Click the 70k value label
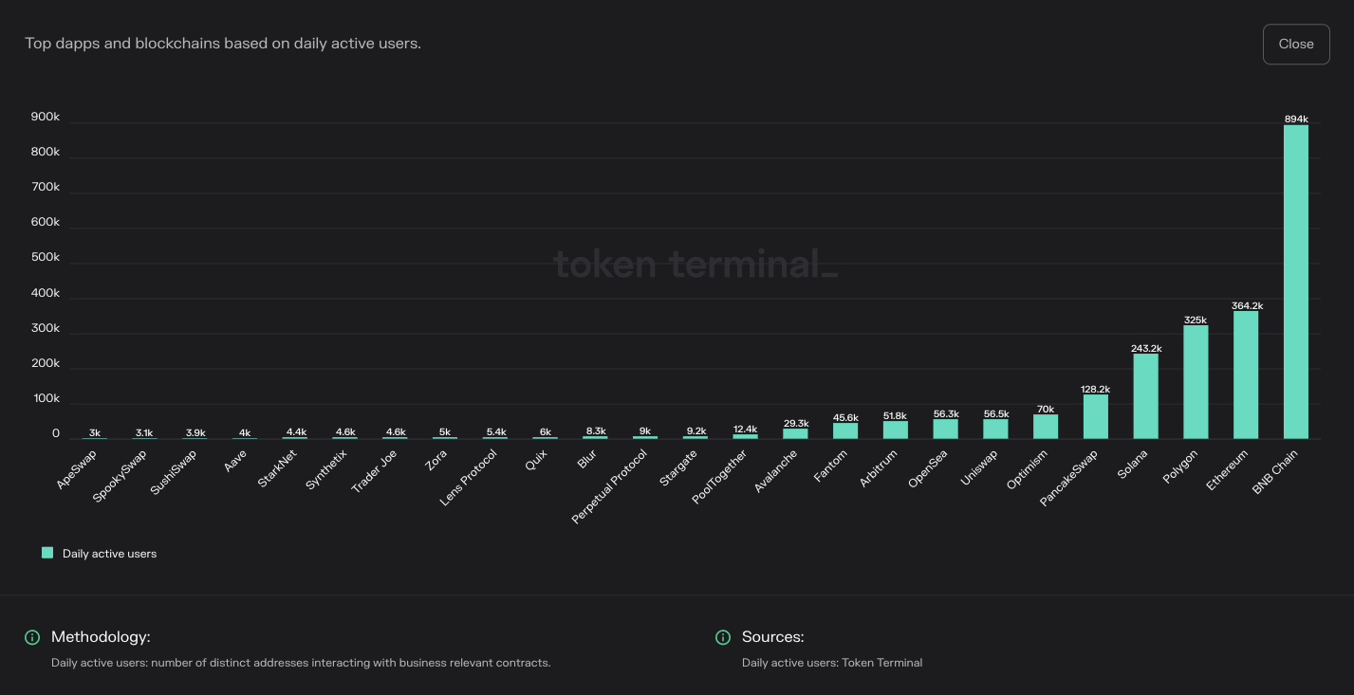 1046,409
